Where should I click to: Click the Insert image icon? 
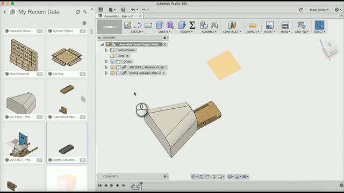tap(270, 25)
